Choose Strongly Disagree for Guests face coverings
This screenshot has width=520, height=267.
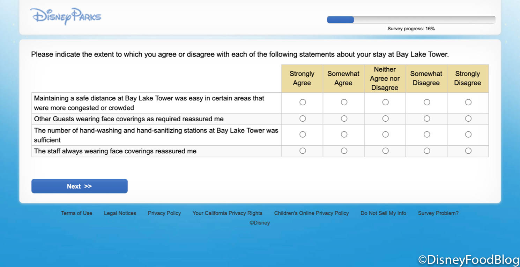(468, 119)
